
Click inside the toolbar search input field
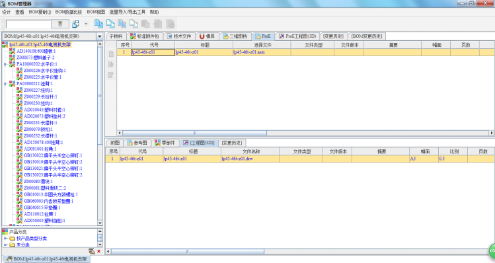tap(28, 24)
